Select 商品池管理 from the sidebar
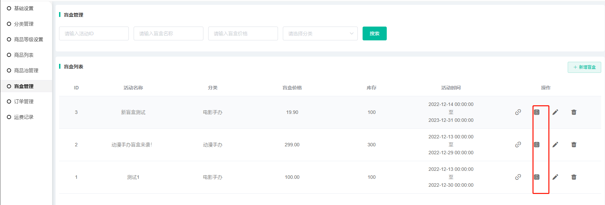605x205 pixels. point(26,70)
